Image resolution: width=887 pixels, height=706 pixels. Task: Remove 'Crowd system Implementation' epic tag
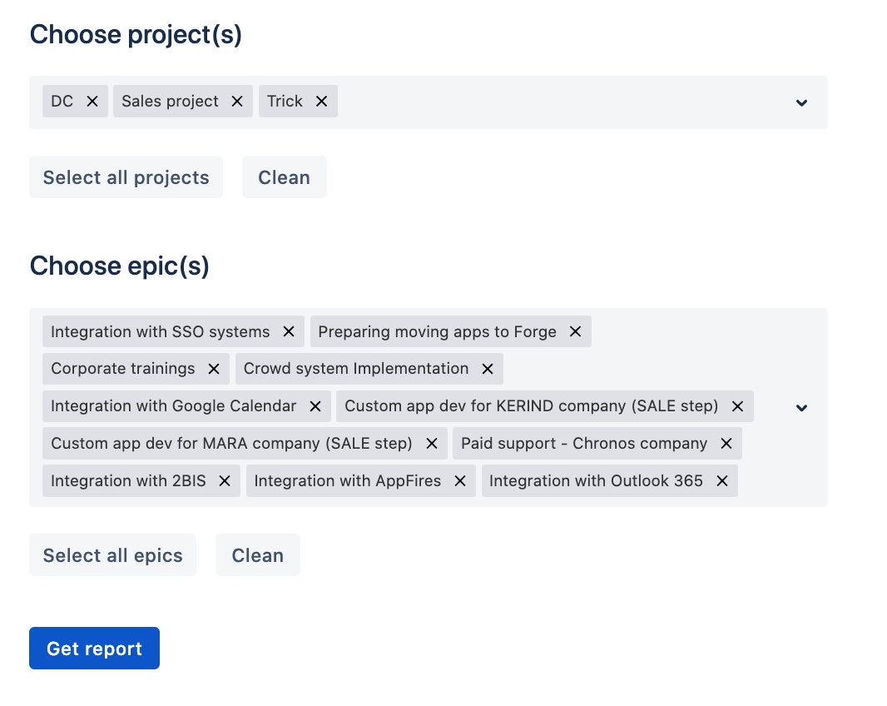click(x=488, y=369)
